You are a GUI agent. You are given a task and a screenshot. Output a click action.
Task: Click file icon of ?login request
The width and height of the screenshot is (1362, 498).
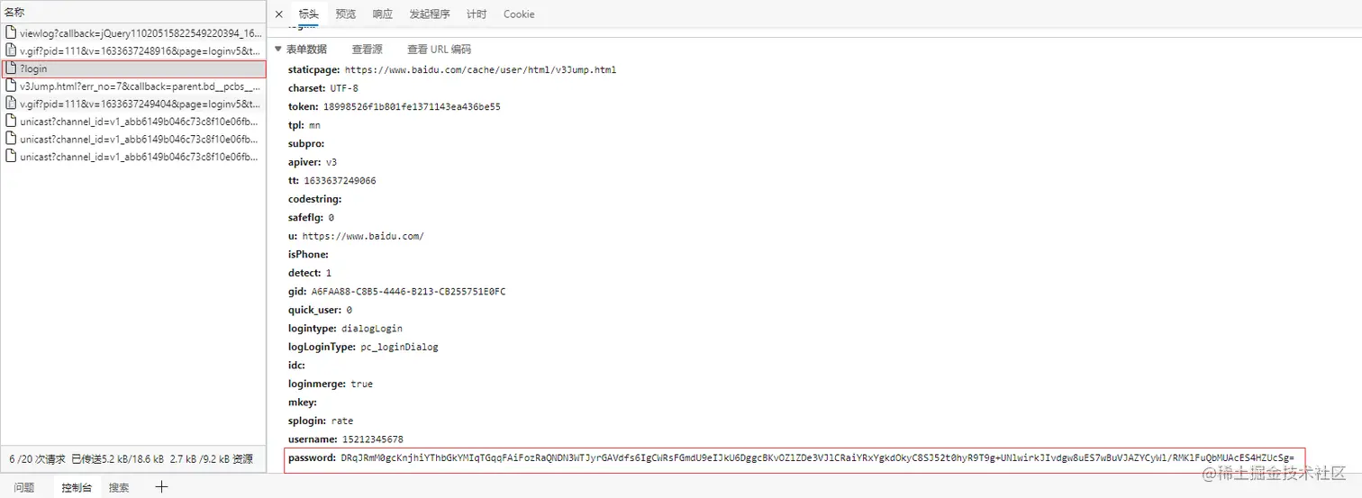point(11,68)
